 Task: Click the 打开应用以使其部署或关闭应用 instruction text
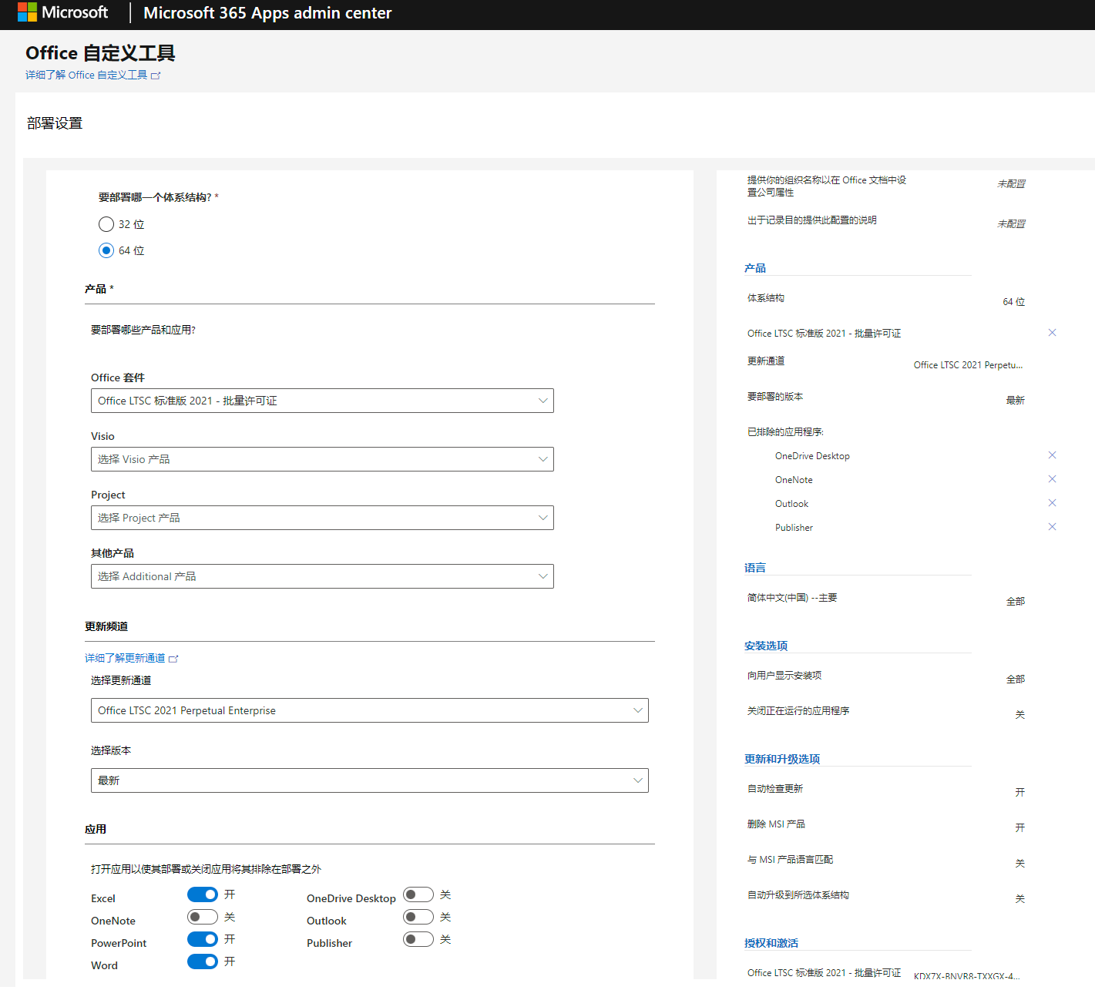click(206, 869)
